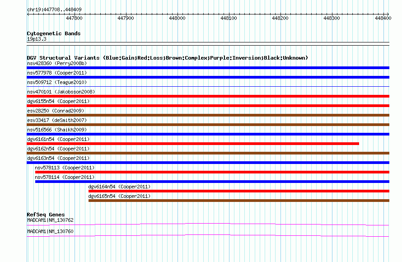
Task: Click ruler tick label 447900
Action: click(x=126, y=18)
